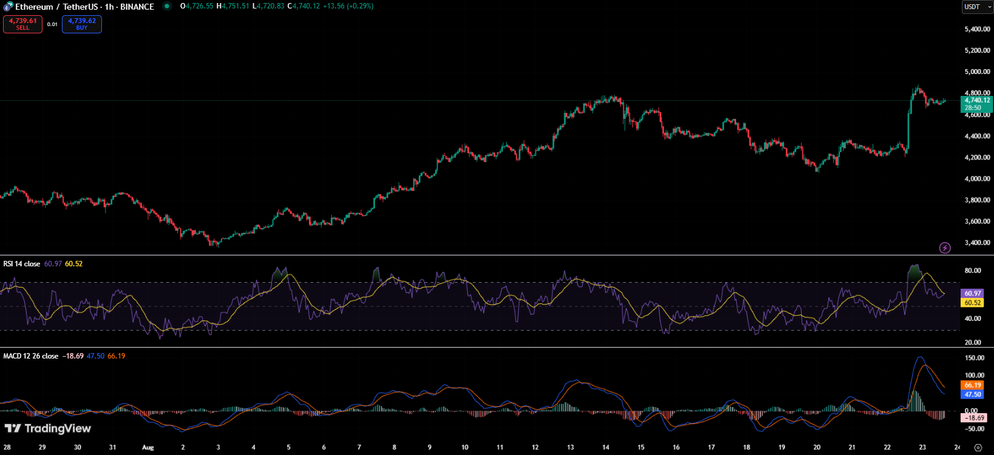Open time axis settings hexagon icon

tap(978, 448)
